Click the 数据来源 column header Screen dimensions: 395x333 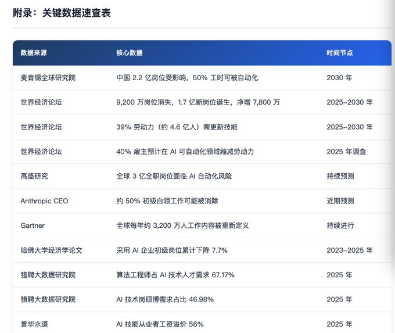click(34, 53)
